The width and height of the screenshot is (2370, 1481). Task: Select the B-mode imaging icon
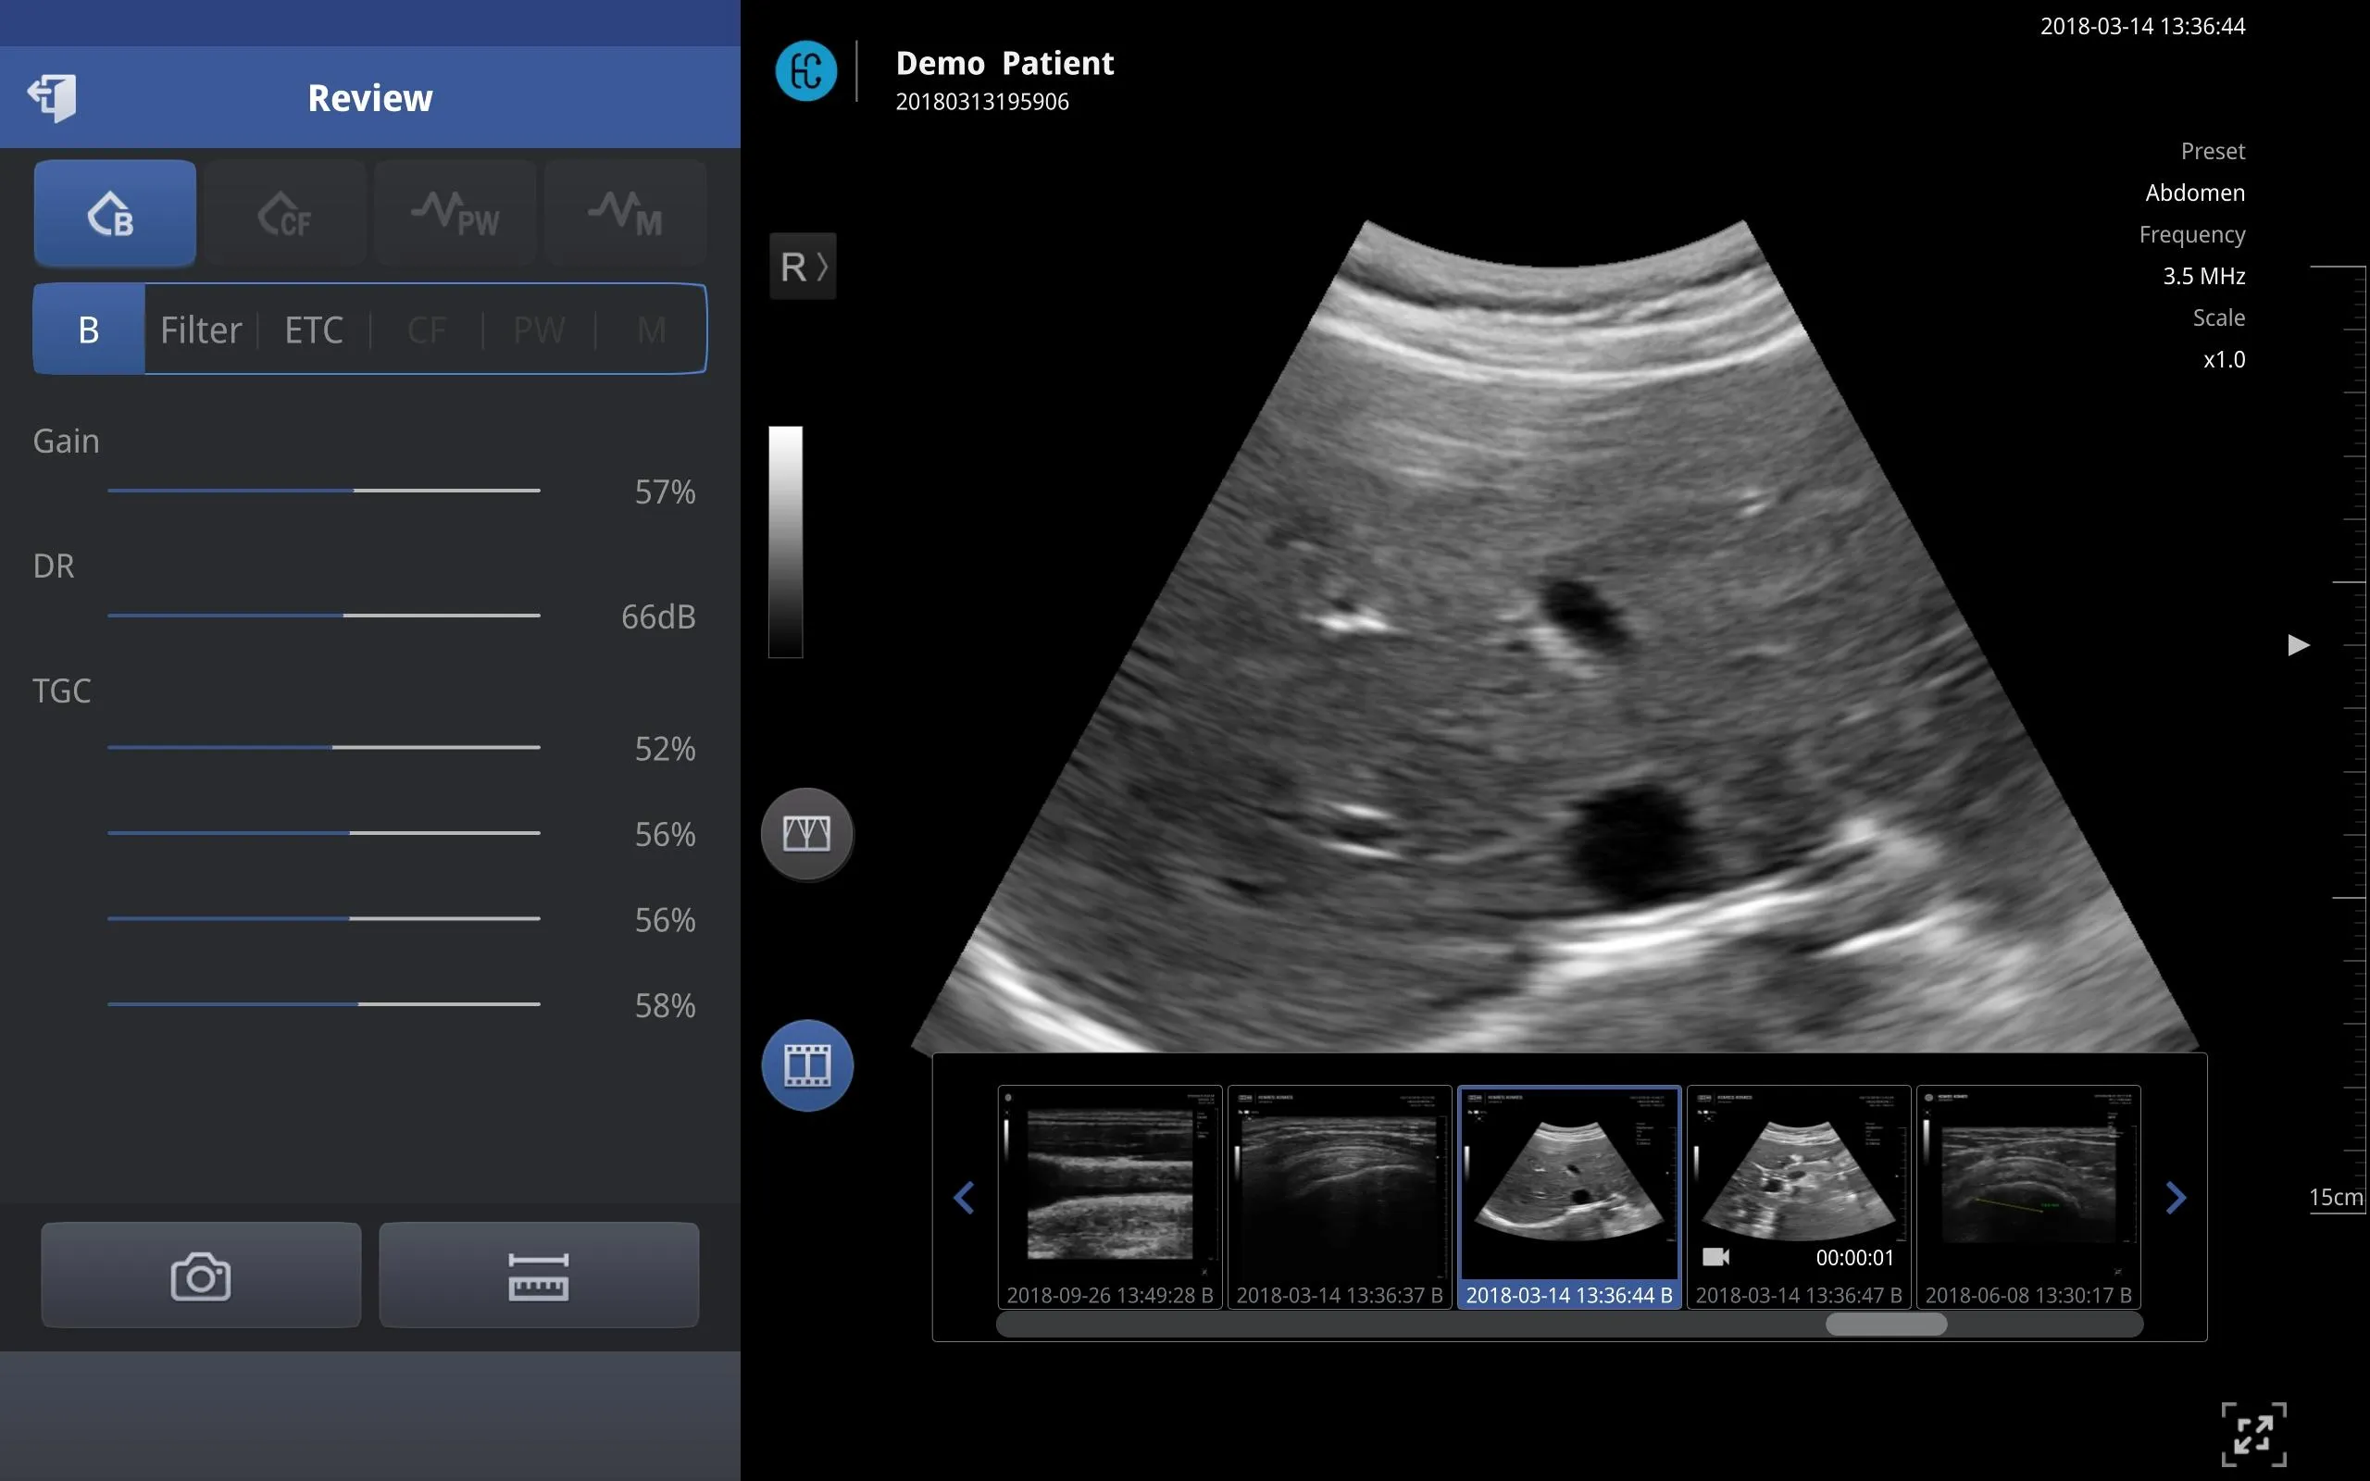(x=115, y=213)
